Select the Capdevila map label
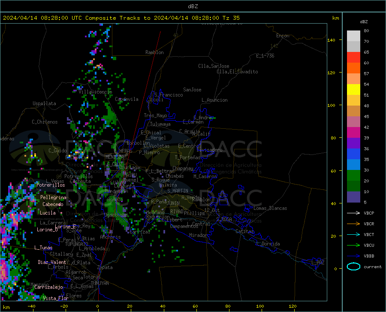386x312 pixels. (x=127, y=99)
